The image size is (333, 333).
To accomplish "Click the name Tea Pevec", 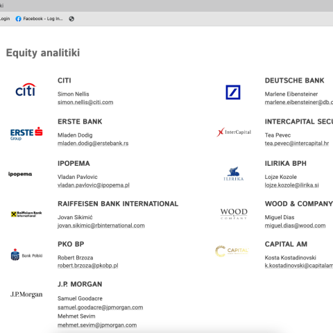I will 277,135.
